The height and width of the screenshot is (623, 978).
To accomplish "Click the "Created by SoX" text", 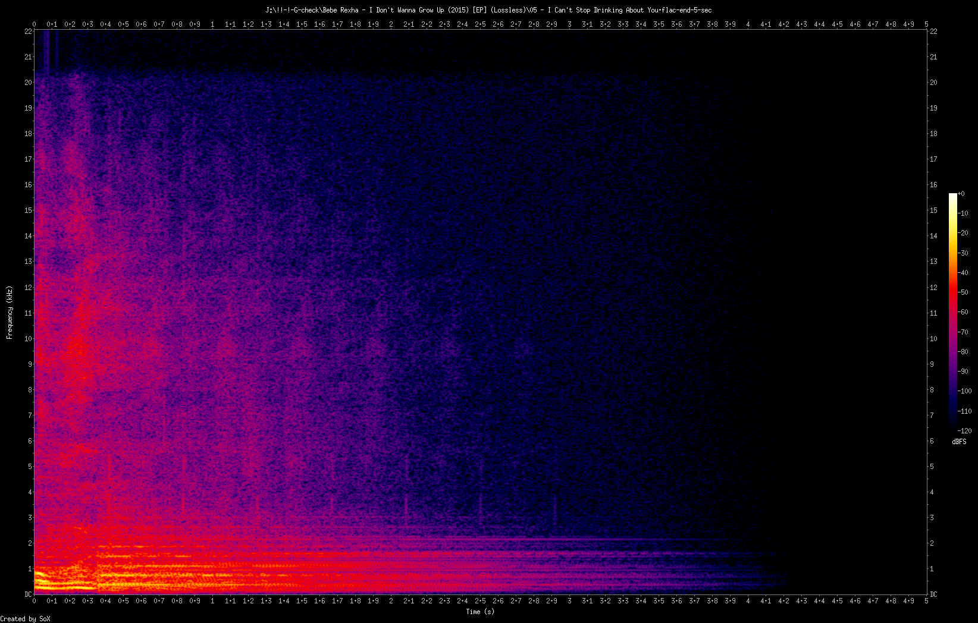I will tap(26, 619).
